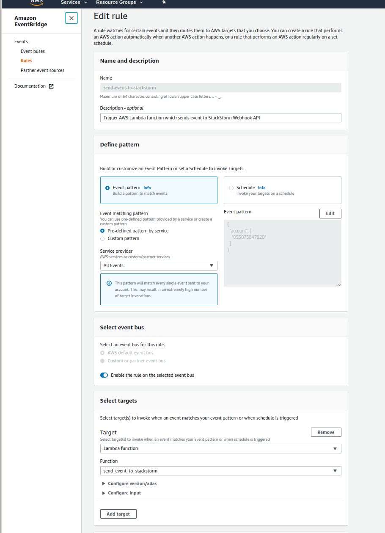Screen dimensions: 385x533
Task: Select the Event pattern option
Action: point(107,188)
